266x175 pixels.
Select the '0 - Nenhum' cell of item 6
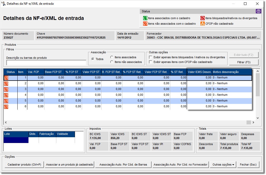pos(232,107)
